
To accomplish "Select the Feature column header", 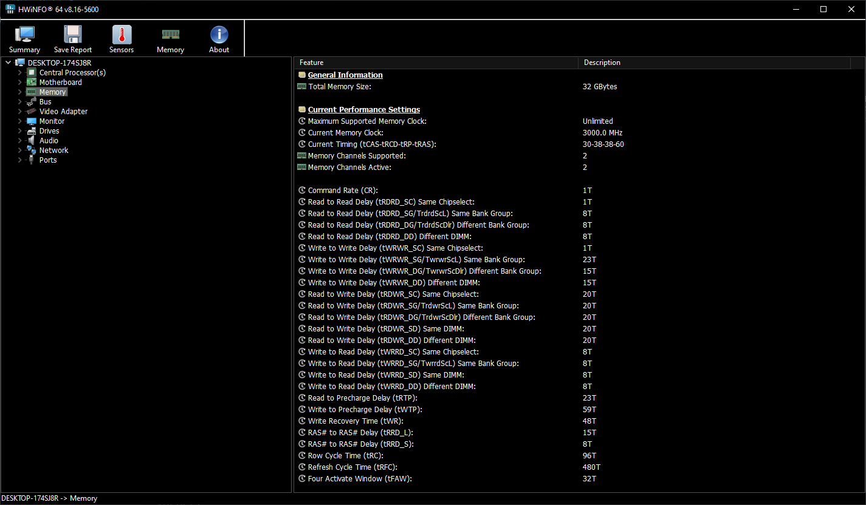I will coord(436,63).
